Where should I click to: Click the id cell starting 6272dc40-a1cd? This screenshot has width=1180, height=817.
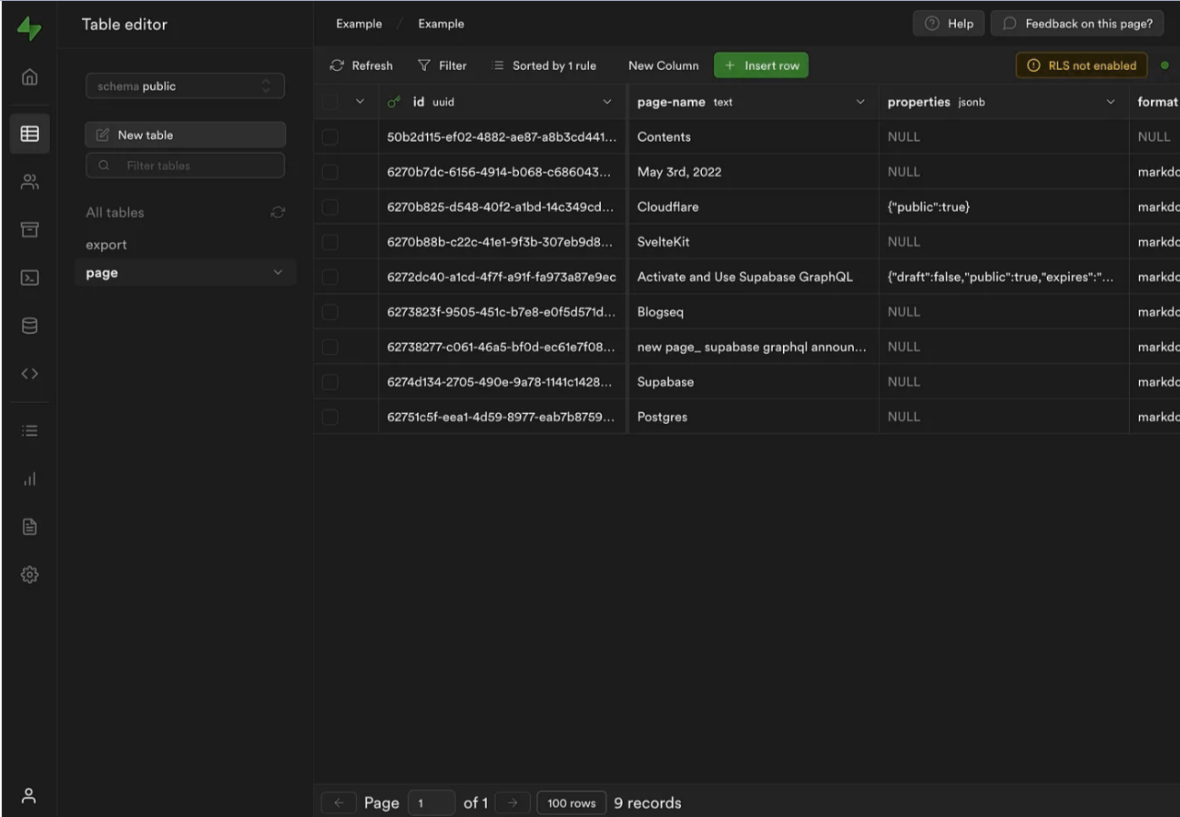tap(503, 277)
